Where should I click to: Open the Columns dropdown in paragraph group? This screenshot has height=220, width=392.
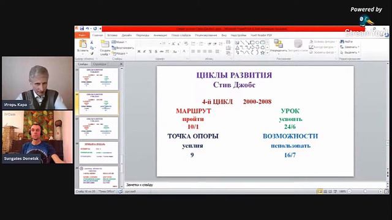click(x=218, y=51)
